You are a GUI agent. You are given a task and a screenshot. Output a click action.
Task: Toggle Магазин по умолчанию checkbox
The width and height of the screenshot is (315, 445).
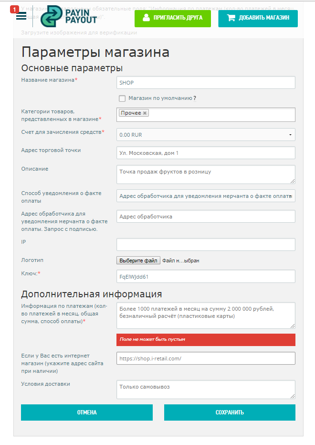pyautogui.click(x=122, y=98)
